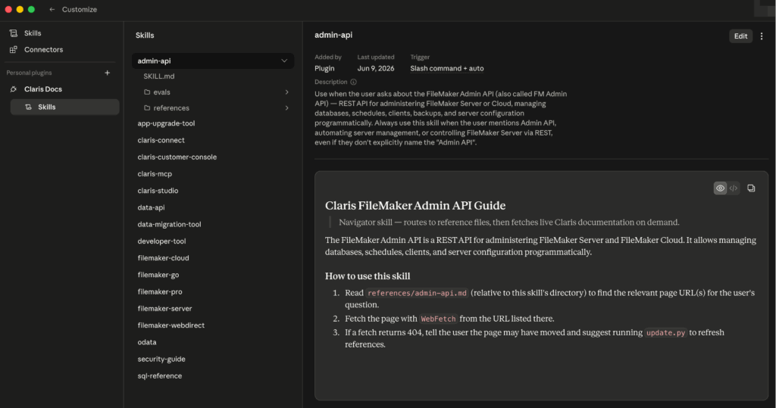Click the Plugin value under Added by

tap(324, 68)
